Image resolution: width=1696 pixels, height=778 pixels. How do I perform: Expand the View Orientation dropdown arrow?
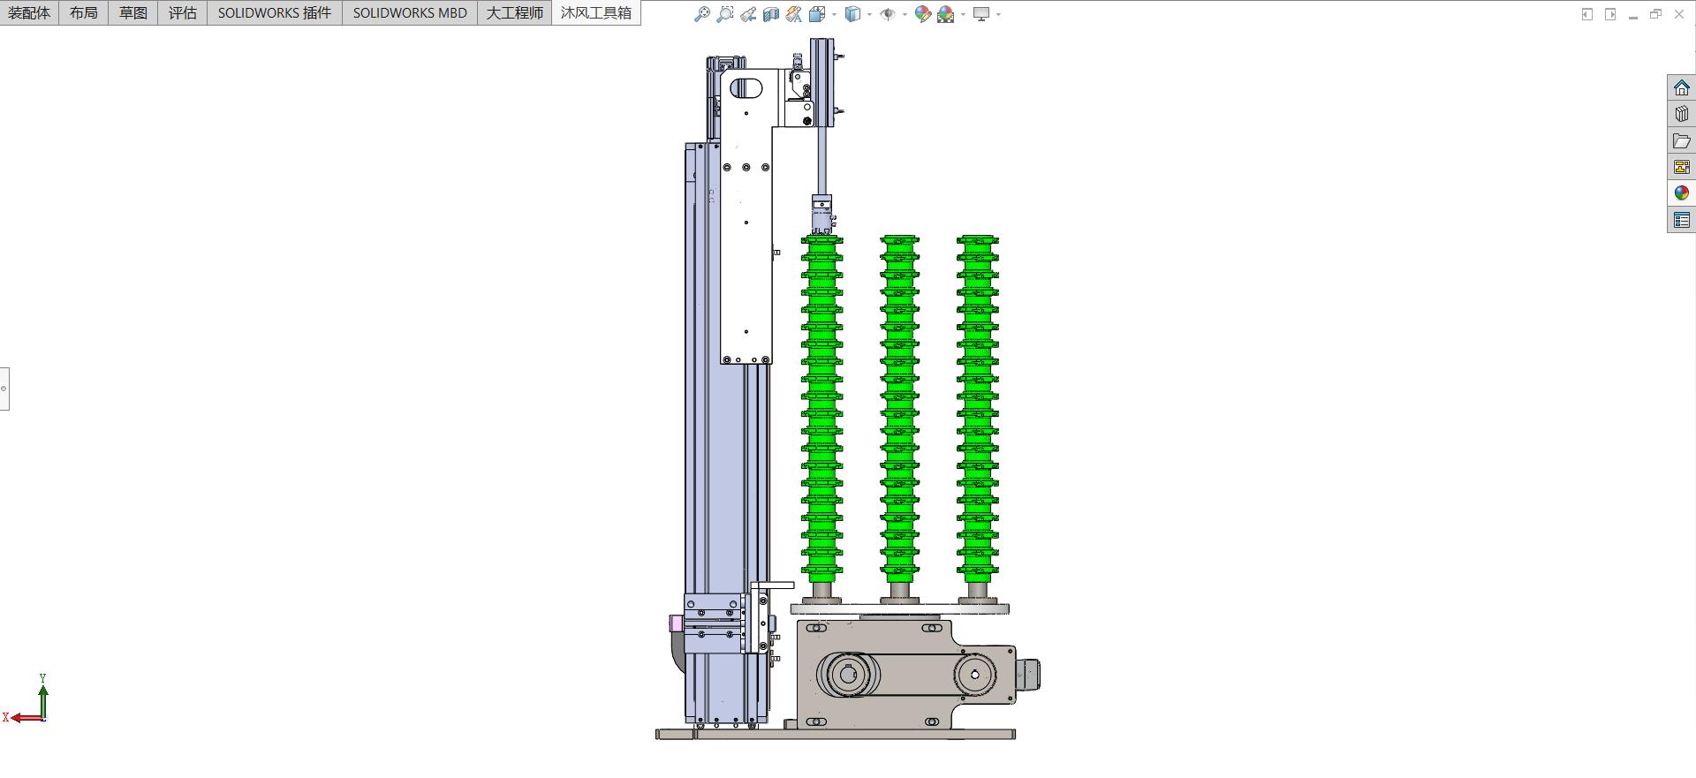tap(834, 14)
